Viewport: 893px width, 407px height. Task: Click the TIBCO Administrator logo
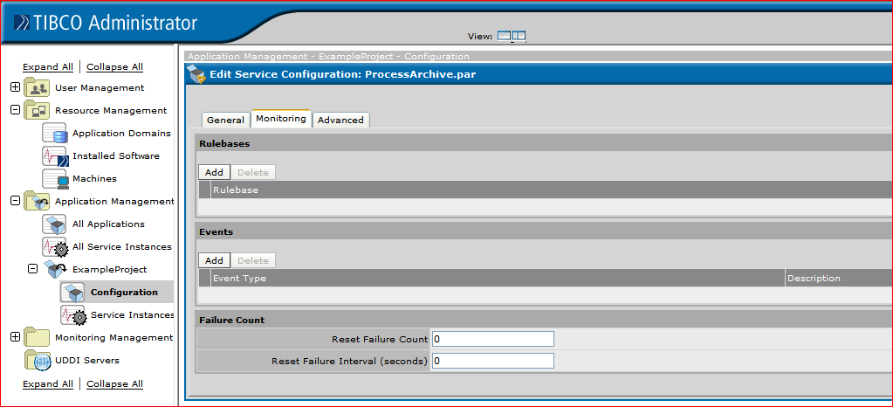[106, 23]
